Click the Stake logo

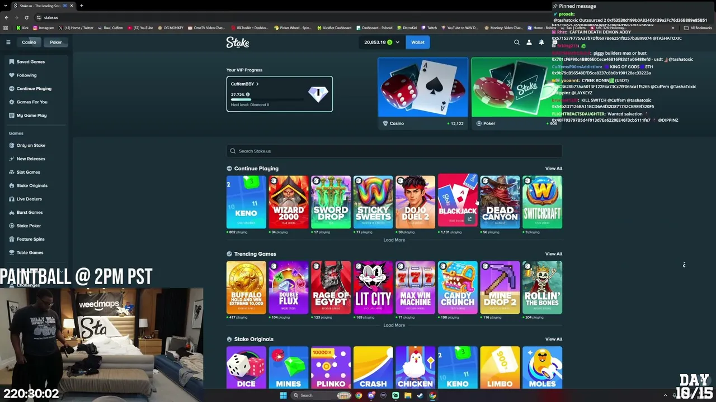pyautogui.click(x=238, y=42)
